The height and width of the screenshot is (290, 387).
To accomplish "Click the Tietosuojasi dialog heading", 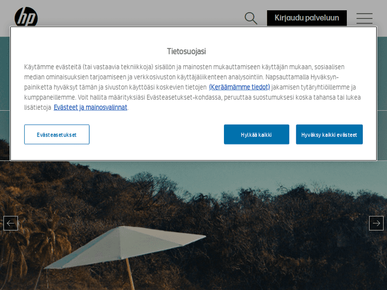I will pos(186,51).
